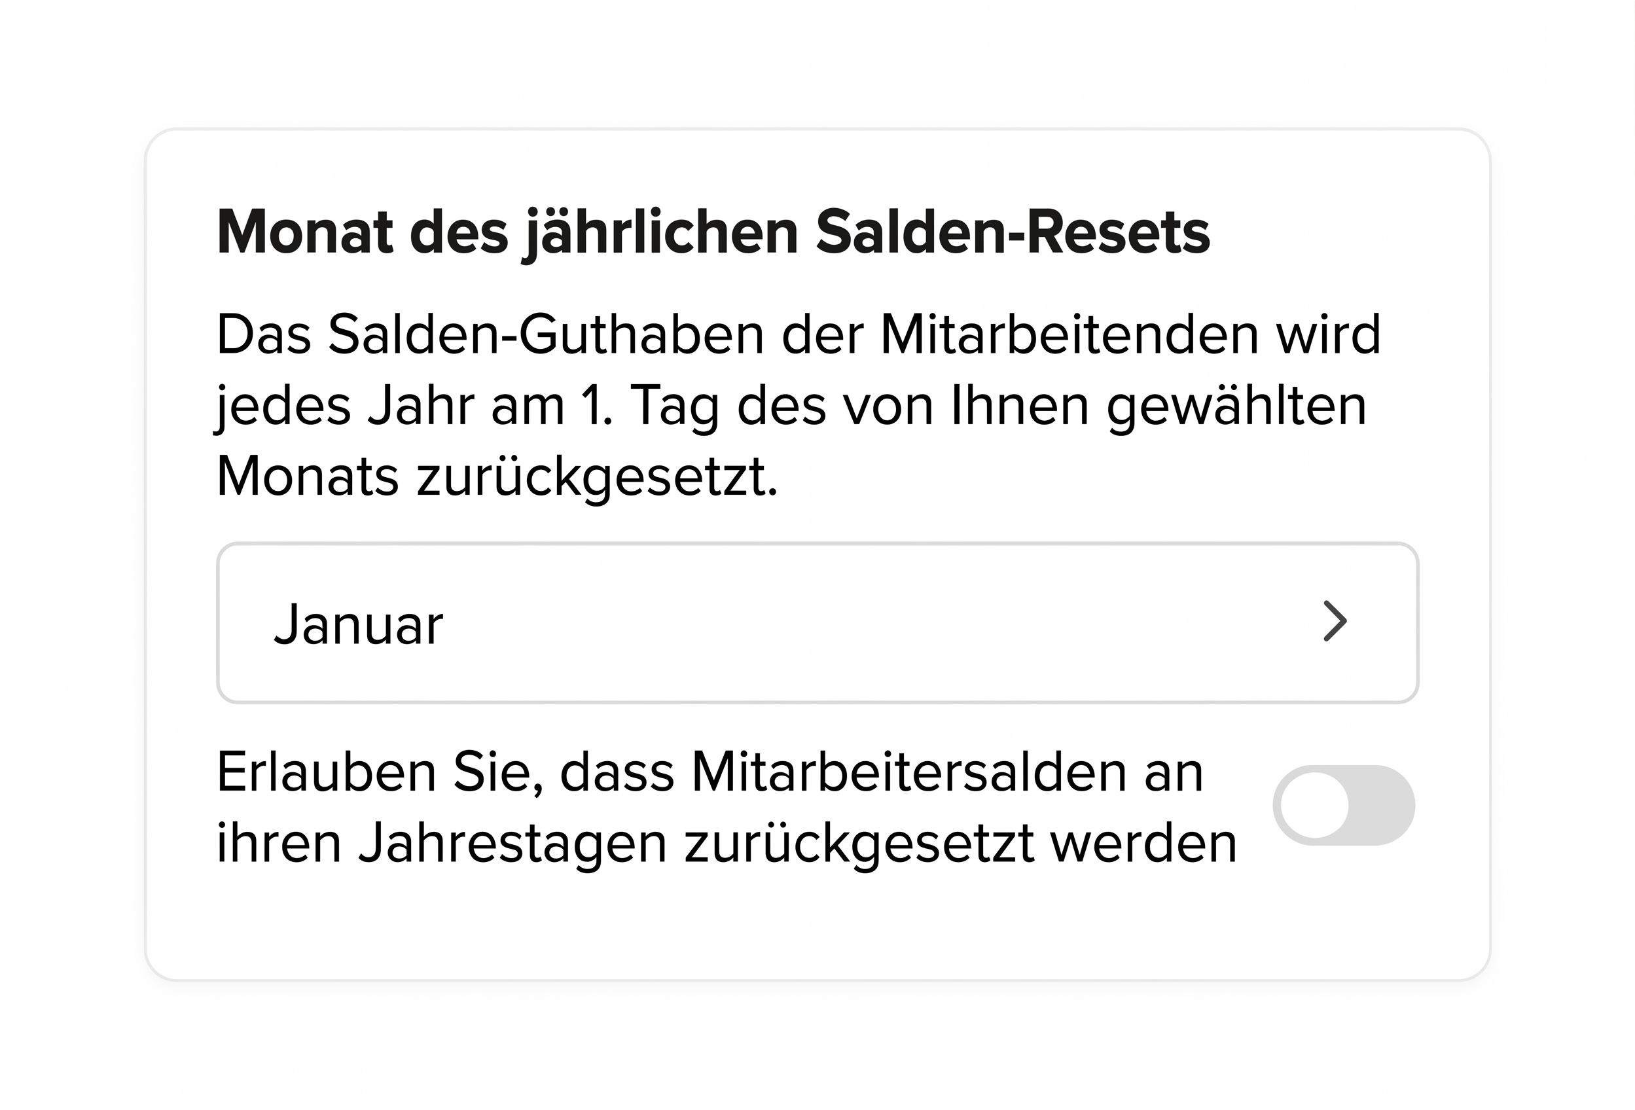Image resolution: width=1635 pixels, height=1110 pixels.
Task: Select the month field showing Januar
Action: click(816, 622)
